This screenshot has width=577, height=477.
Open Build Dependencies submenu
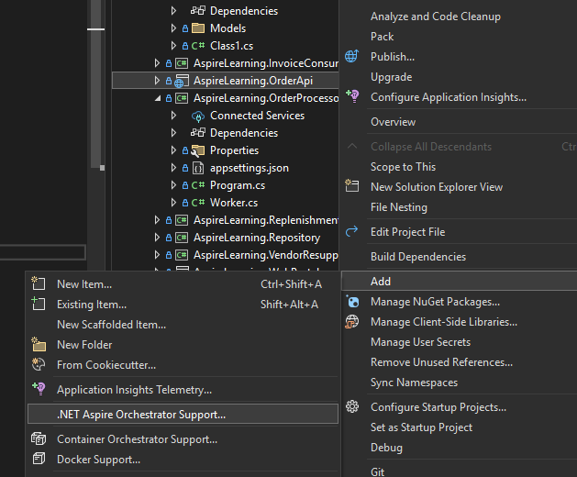(418, 257)
